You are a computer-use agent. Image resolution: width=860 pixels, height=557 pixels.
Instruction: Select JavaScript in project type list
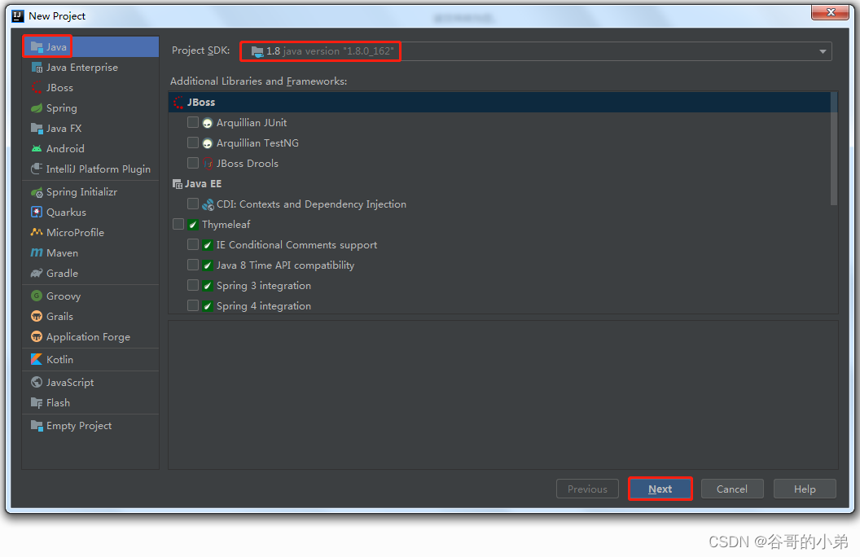90,382
